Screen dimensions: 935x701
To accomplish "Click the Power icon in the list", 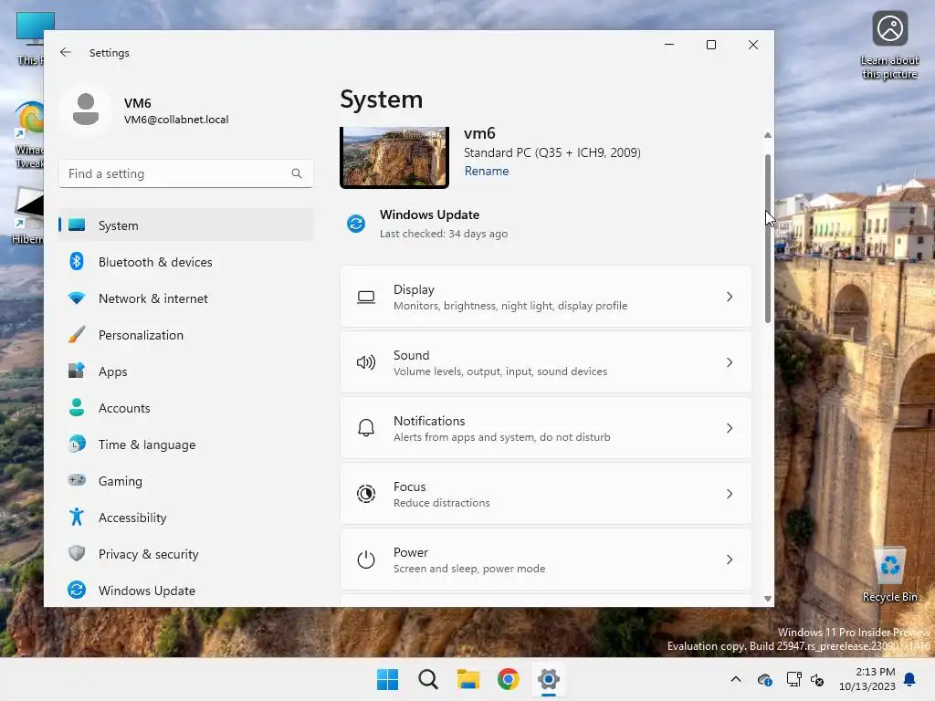I will click(366, 560).
